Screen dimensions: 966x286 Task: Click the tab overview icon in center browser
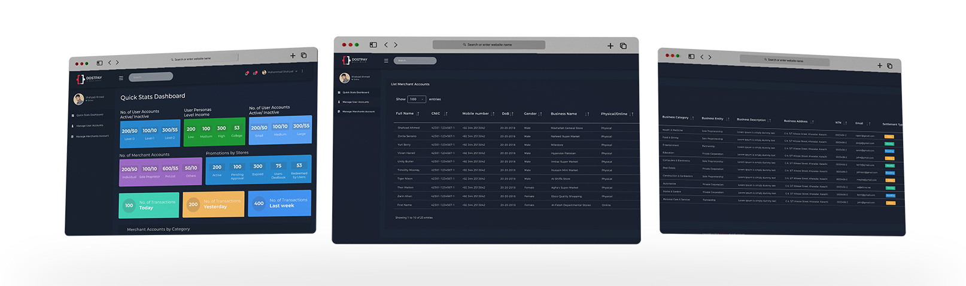pyautogui.click(x=623, y=45)
